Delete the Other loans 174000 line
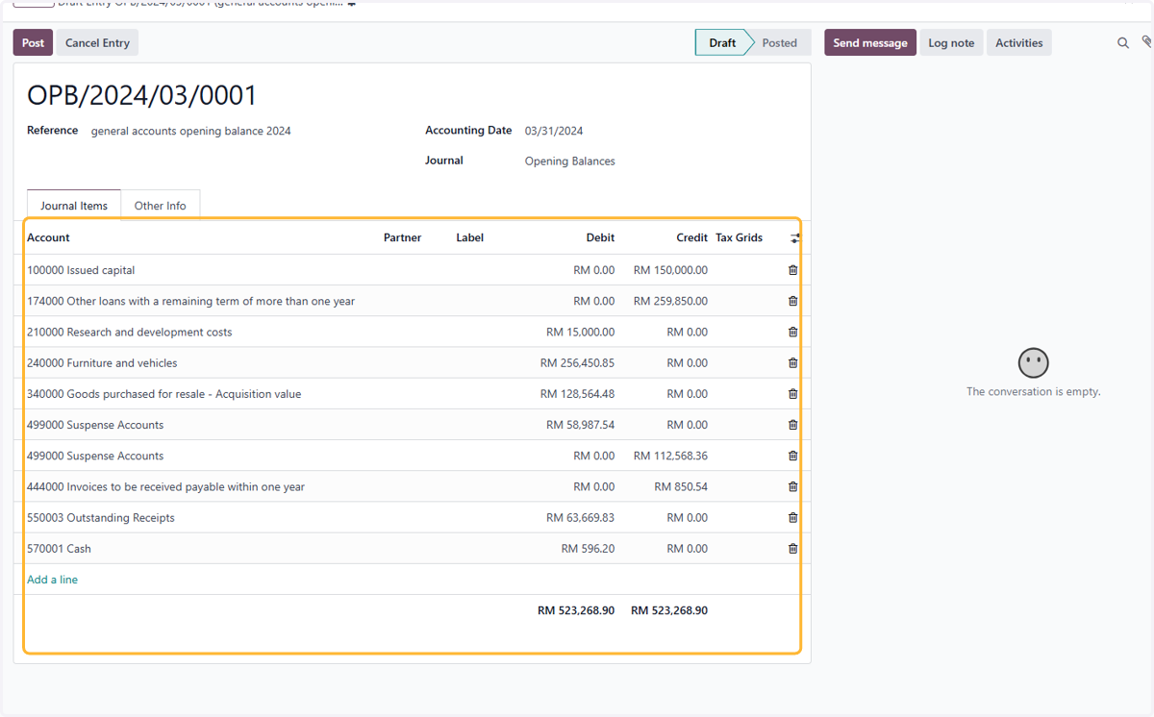This screenshot has width=1154, height=717. (x=792, y=301)
